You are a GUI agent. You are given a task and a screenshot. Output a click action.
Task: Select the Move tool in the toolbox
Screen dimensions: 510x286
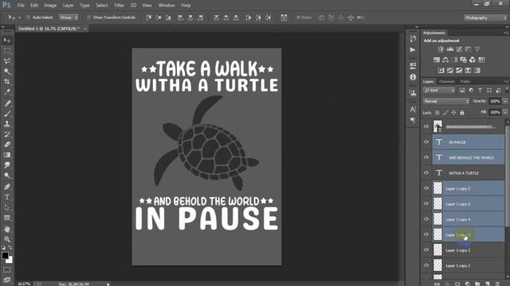pyautogui.click(x=7, y=41)
